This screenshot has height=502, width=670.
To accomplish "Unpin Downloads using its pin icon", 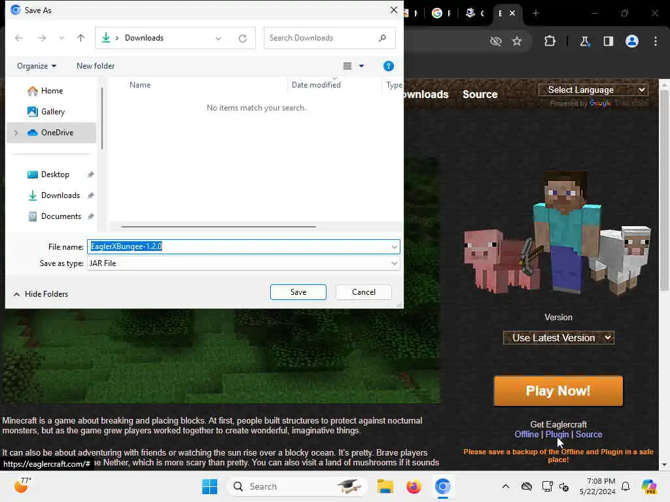I will click(90, 195).
